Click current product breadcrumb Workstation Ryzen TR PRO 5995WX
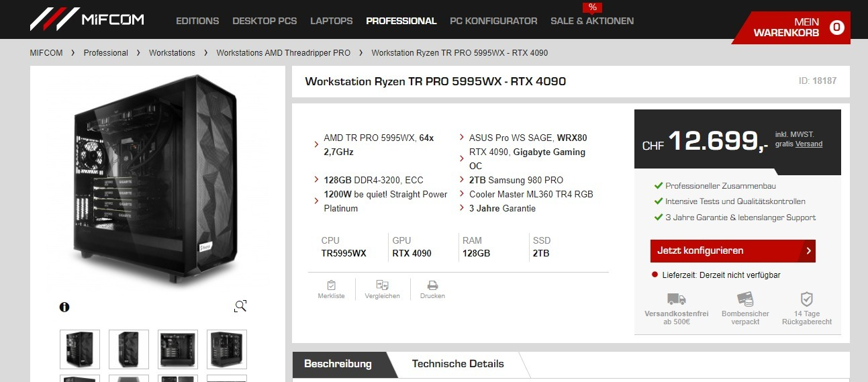 click(460, 52)
